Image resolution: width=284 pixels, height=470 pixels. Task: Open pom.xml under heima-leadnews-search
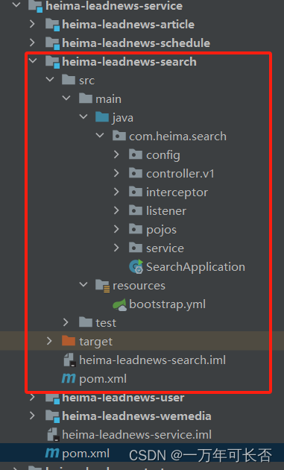103,379
